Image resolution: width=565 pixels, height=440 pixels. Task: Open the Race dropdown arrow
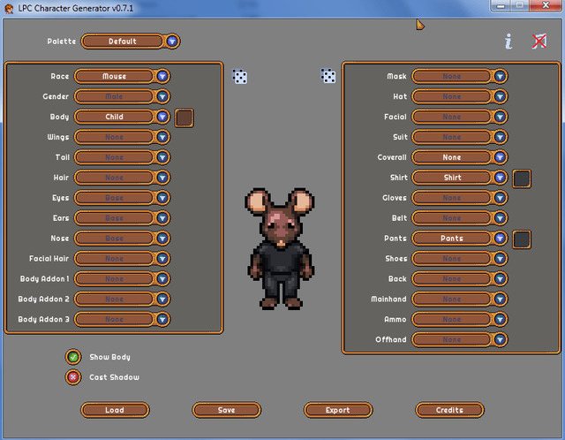tap(162, 76)
